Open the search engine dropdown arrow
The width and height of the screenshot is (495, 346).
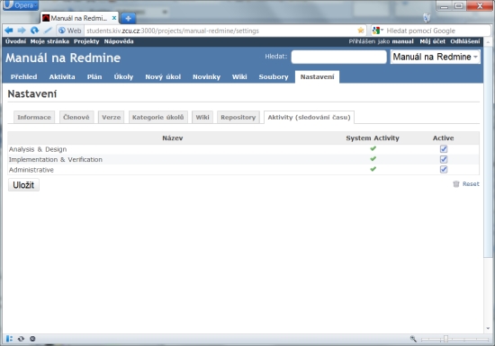tap(382, 30)
